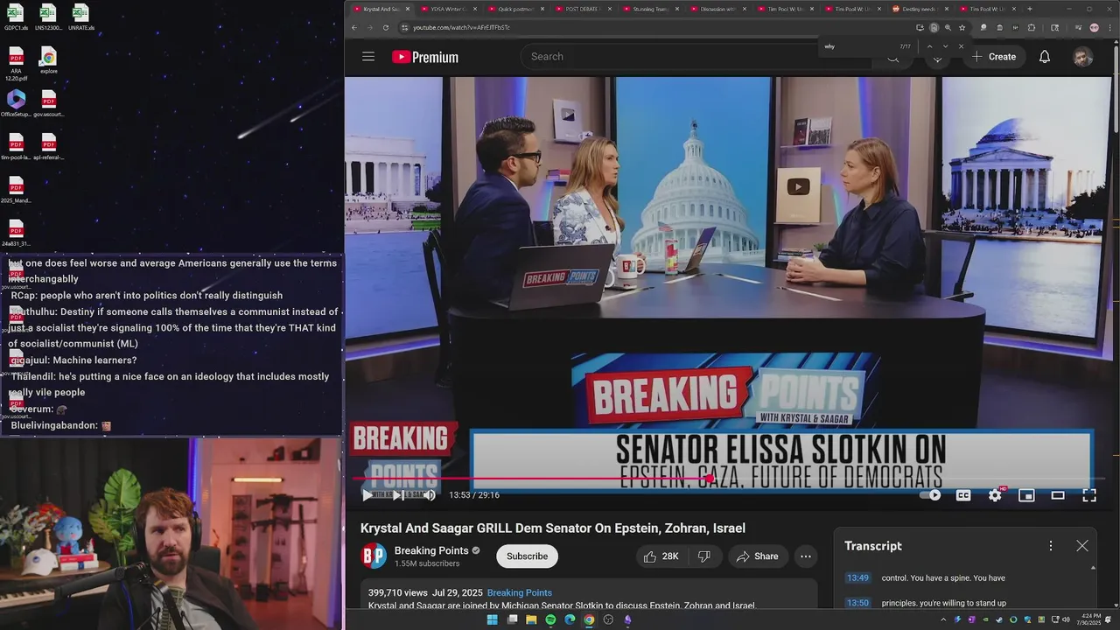Open Spotify from the taskbar
Image resolution: width=1120 pixels, height=630 pixels.
[550, 619]
